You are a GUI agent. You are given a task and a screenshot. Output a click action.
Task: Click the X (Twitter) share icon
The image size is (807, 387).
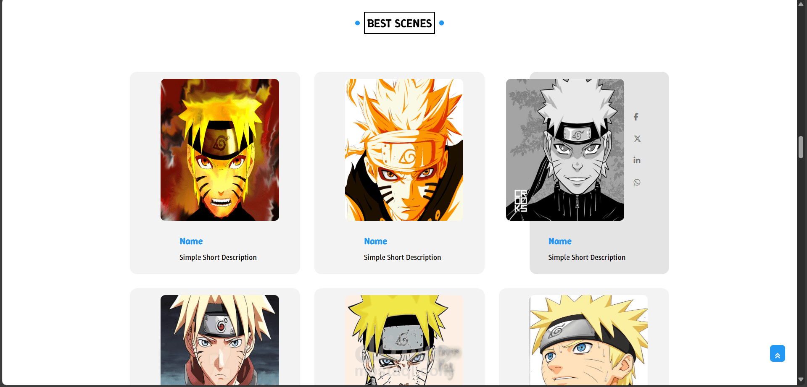tap(637, 139)
